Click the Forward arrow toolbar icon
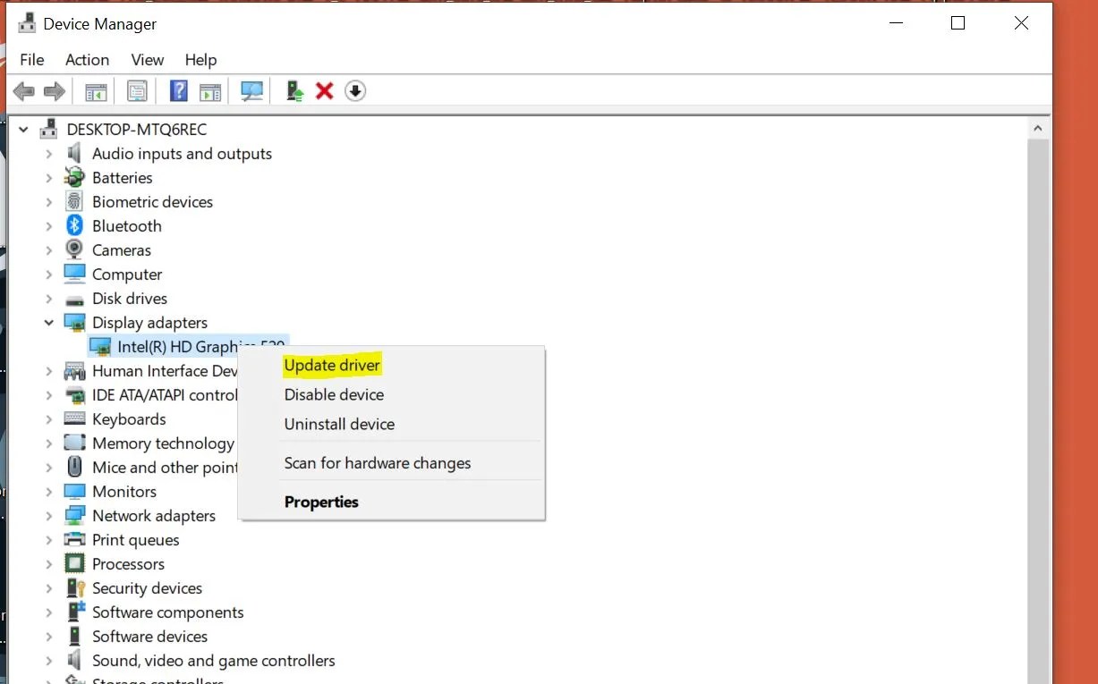1098x684 pixels. pyautogui.click(x=55, y=91)
